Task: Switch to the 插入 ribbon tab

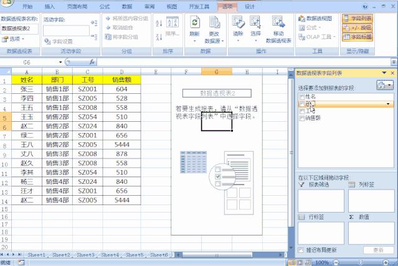Action: pyautogui.click(x=50, y=6)
